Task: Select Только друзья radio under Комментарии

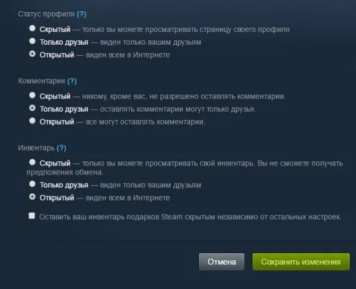Action: (x=32, y=108)
